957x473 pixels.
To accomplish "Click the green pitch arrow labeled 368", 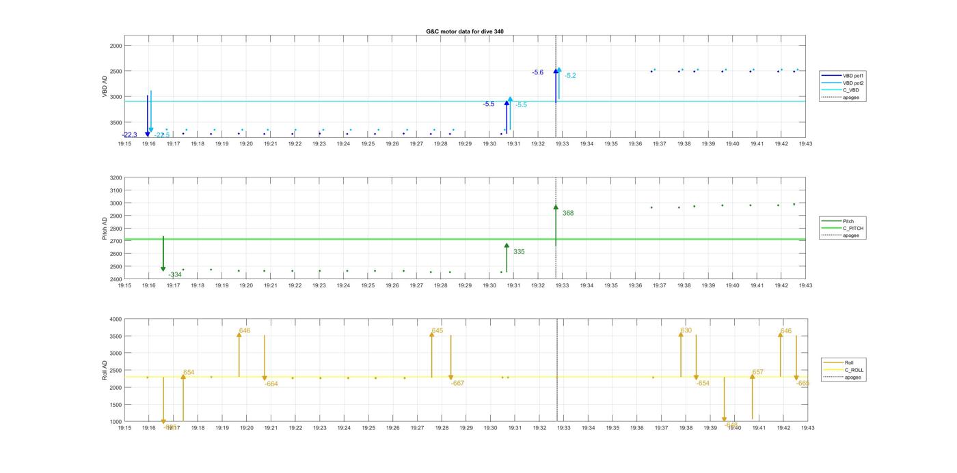I will click(556, 225).
